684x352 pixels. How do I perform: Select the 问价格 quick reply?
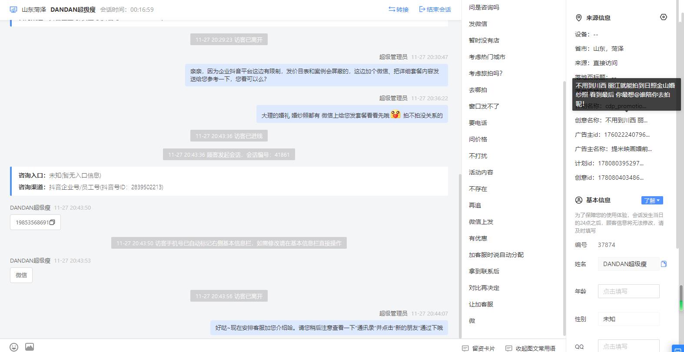point(478,139)
